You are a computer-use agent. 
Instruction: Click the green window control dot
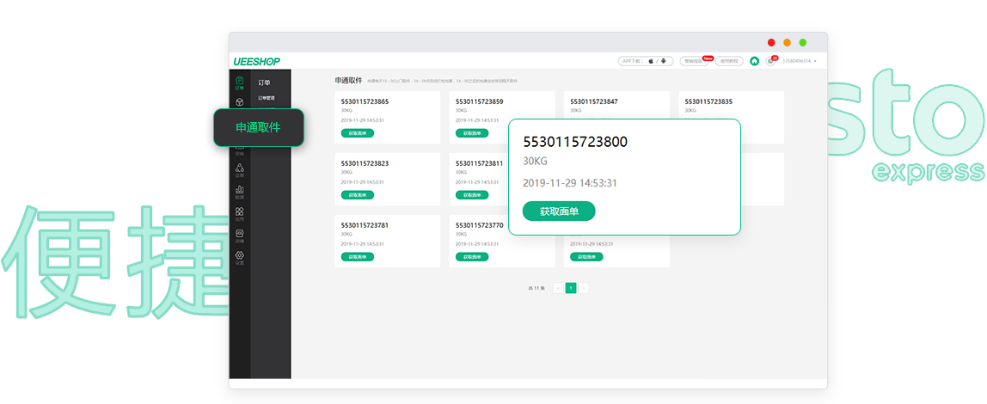(803, 42)
